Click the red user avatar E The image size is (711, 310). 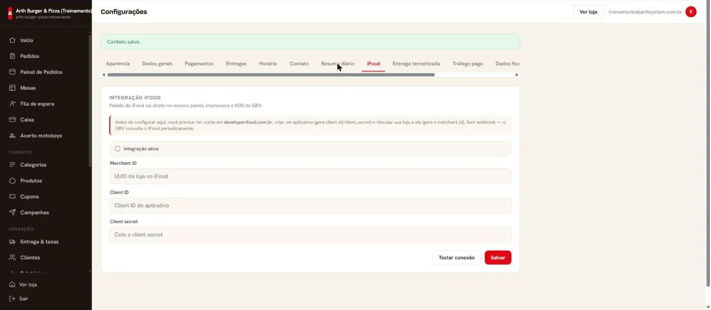(x=691, y=12)
